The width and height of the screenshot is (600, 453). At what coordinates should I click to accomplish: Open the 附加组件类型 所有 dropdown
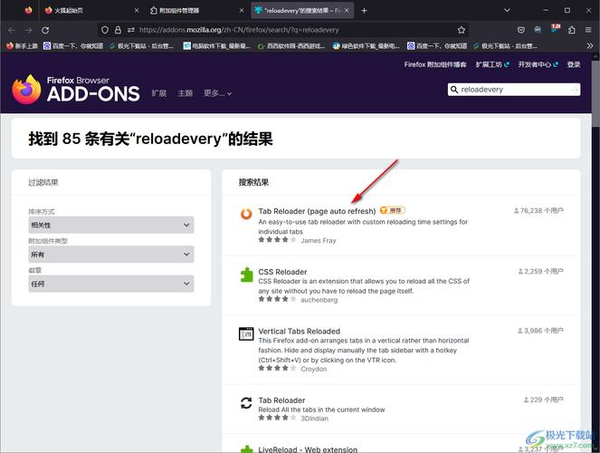pyautogui.click(x=111, y=255)
